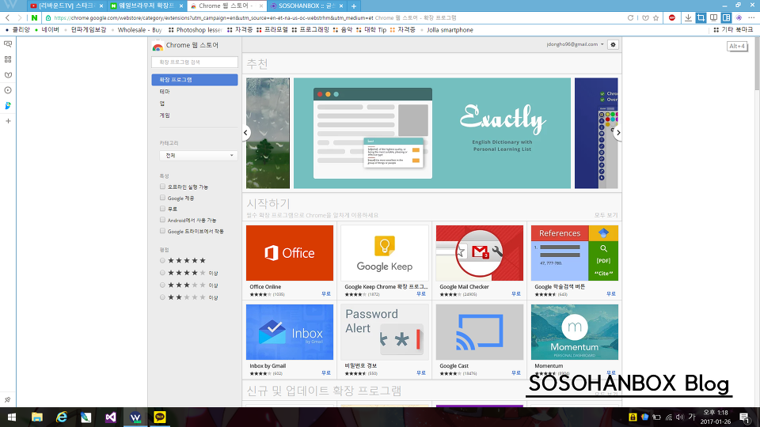Image resolution: width=760 pixels, height=427 pixels.
Task: Open the 프라모델 bookmark folder
Action: (272, 30)
